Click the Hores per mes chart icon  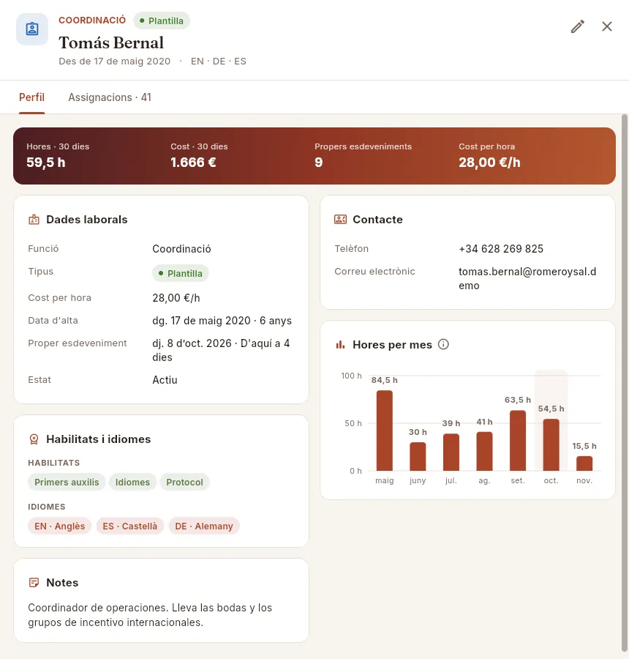(x=340, y=345)
